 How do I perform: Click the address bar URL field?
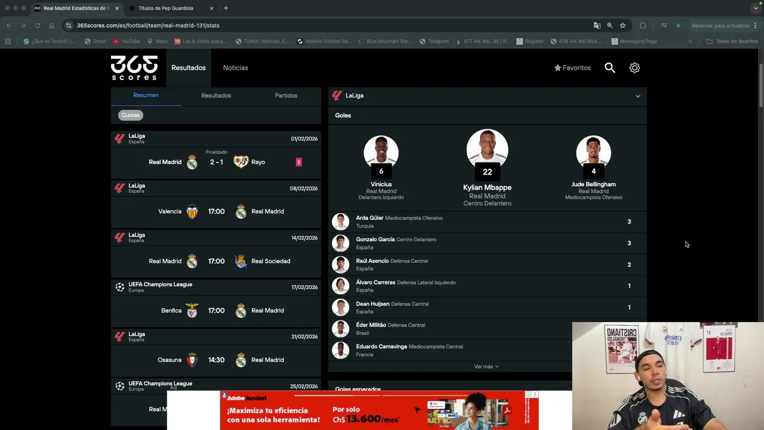328,25
